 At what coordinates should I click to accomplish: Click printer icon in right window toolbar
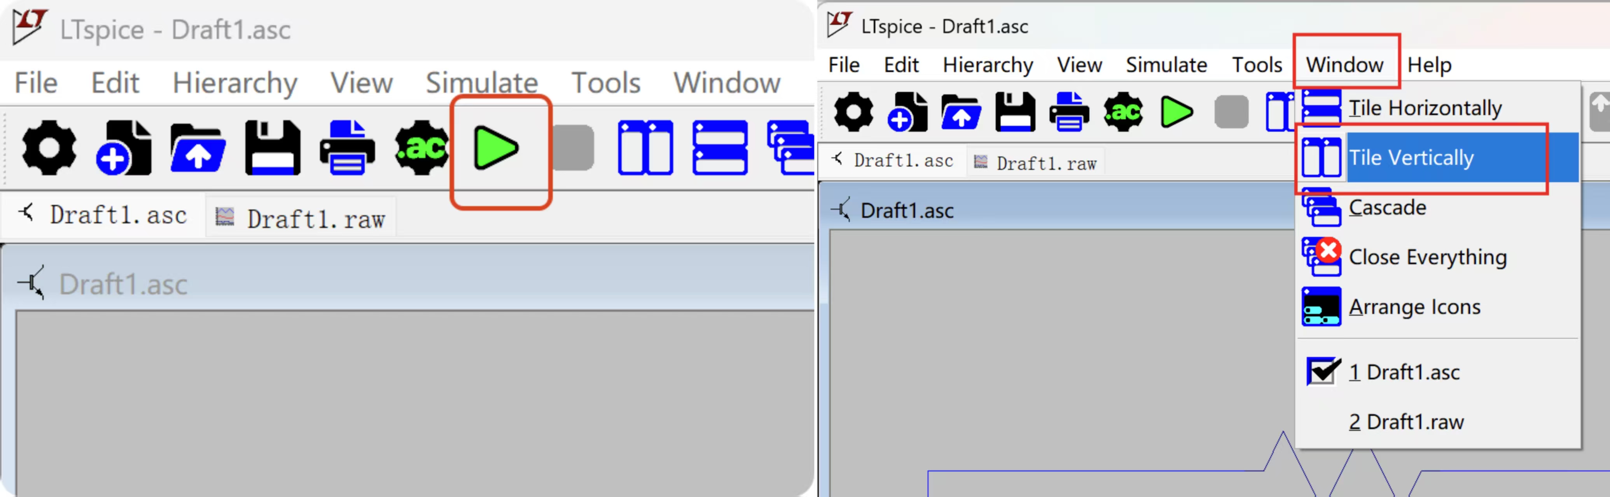(x=1069, y=112)
